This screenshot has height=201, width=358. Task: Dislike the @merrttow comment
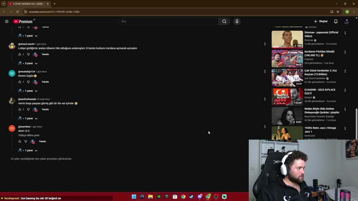[x=26, y=142]
